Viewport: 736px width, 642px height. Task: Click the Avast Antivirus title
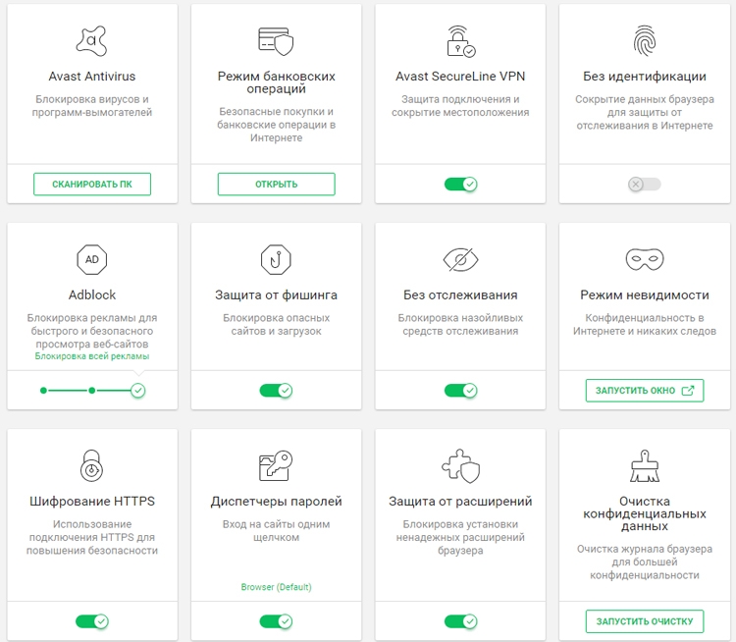coord(92,77)
